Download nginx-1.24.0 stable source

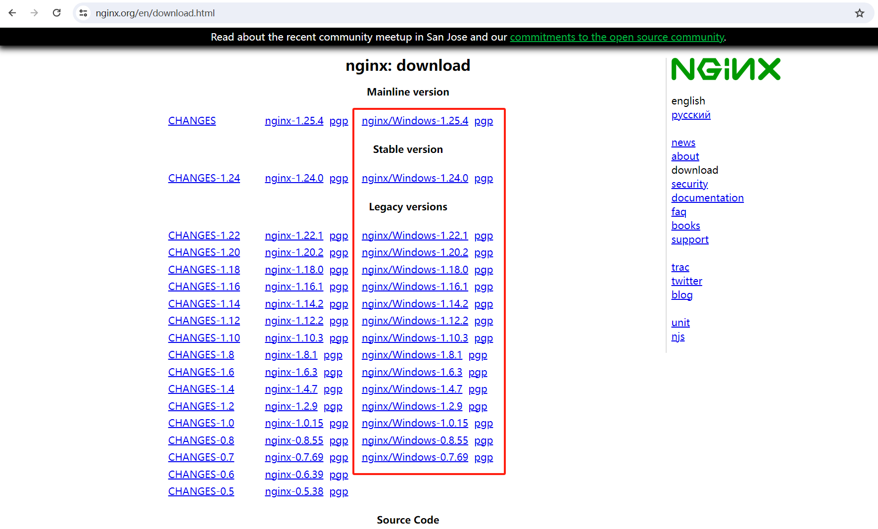tap(294, 178)
